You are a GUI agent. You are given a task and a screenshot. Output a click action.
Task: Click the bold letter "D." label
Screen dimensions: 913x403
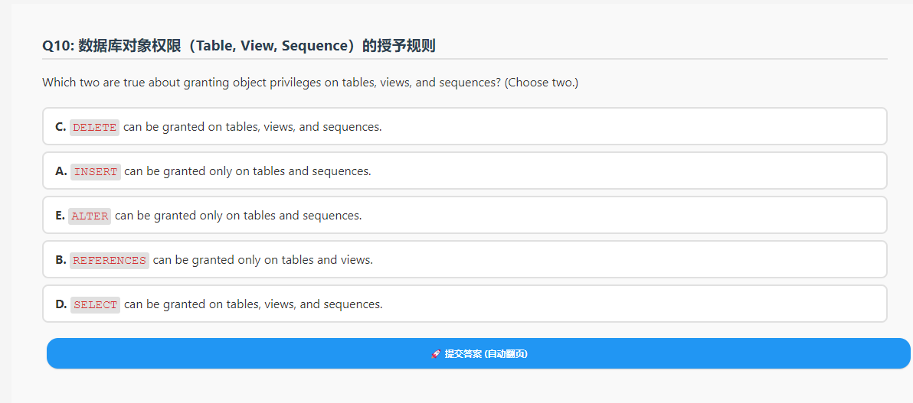(x=61, y=304)
